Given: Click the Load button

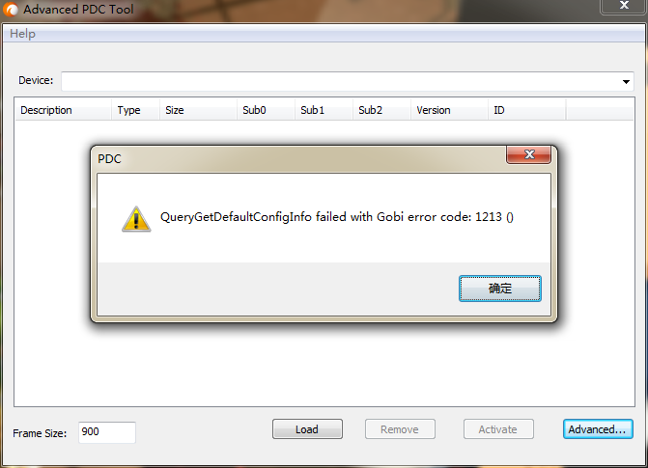Looking at the screenshot, I should click(x=307, y=429).
